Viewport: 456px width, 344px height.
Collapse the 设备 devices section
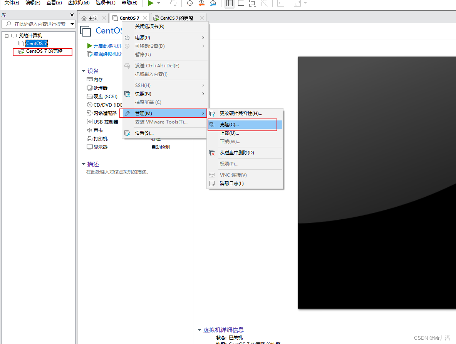coord(84,71)
